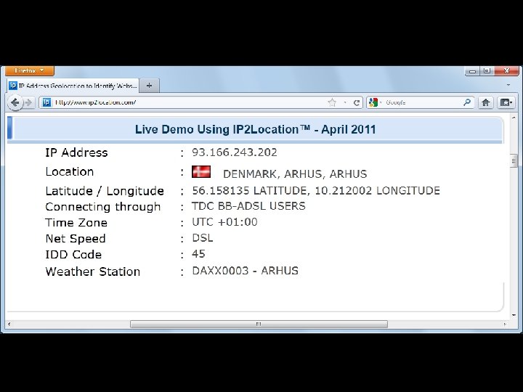Click the Time Zone label
Viewport: 523px width, 392px height.
tap(76, 223)
